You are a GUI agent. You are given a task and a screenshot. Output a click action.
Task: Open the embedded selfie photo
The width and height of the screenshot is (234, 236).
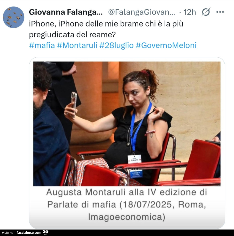[x=127, y=124]
